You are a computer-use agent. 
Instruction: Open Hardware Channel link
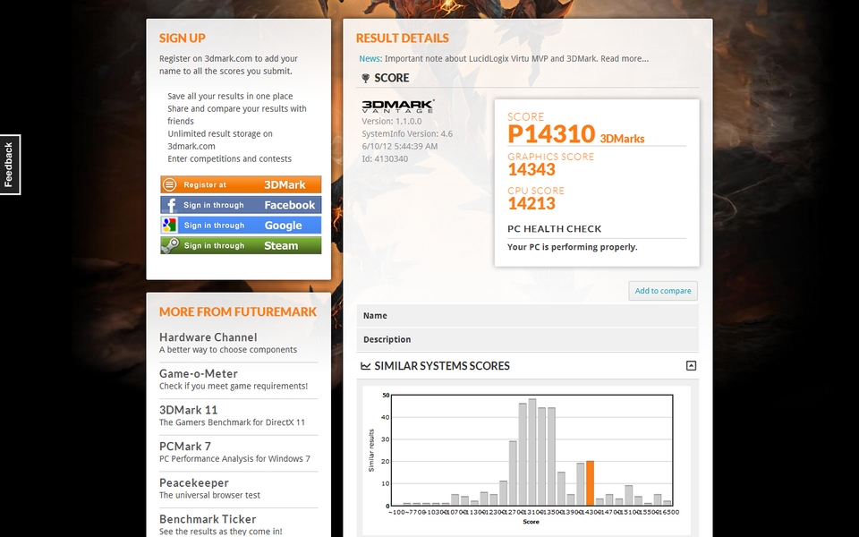pyautogui.click(x=208, y=337)
